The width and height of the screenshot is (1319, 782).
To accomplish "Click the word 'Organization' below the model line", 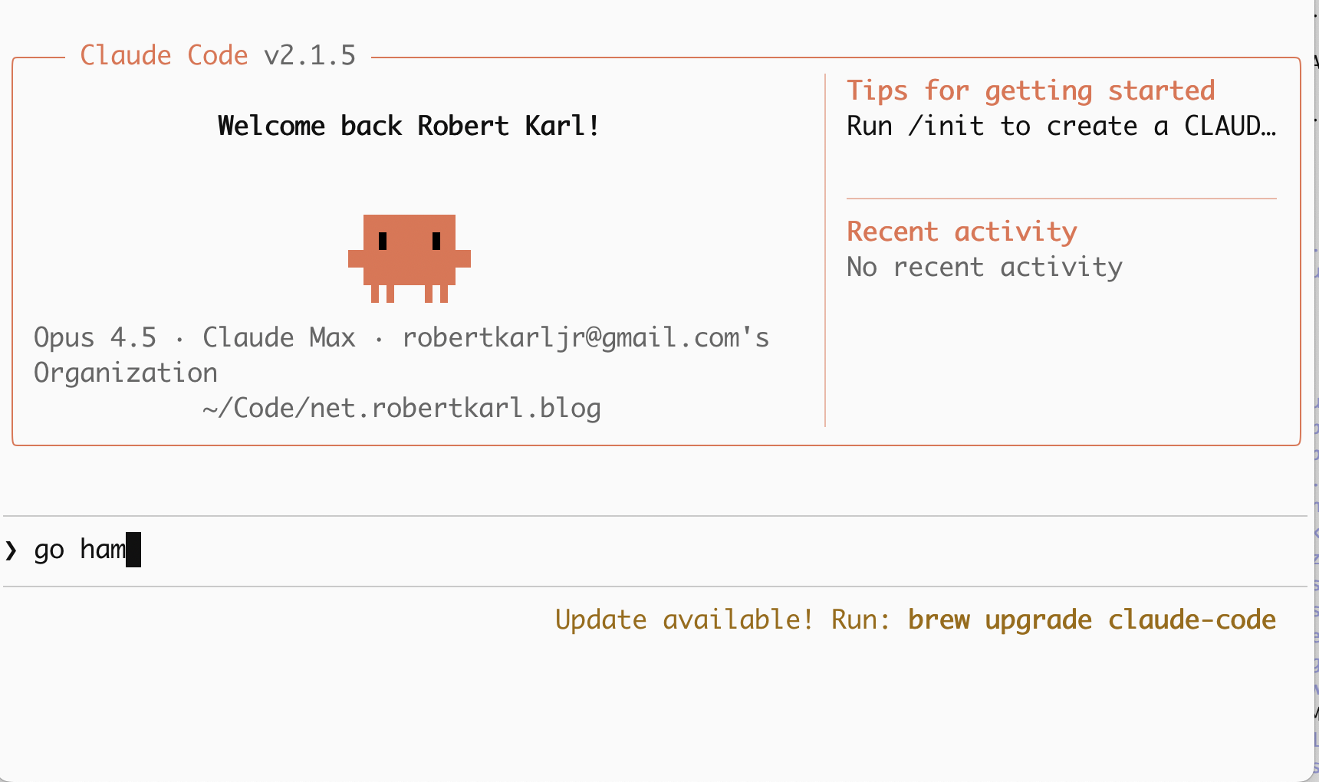I will pyautogui.click(x=126, y=373).
